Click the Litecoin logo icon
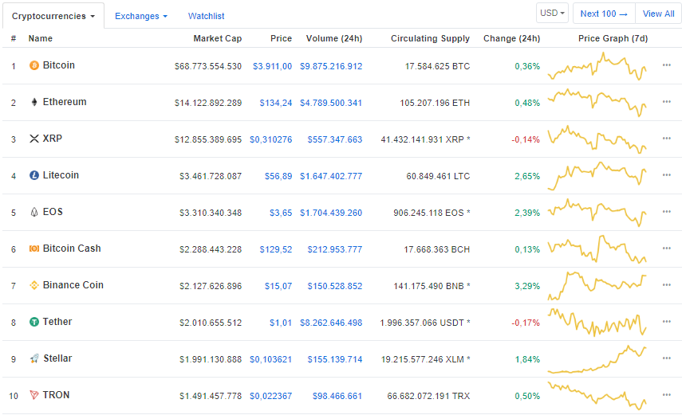Viewport: 682px width, 415px height. (x=34, y=175)
